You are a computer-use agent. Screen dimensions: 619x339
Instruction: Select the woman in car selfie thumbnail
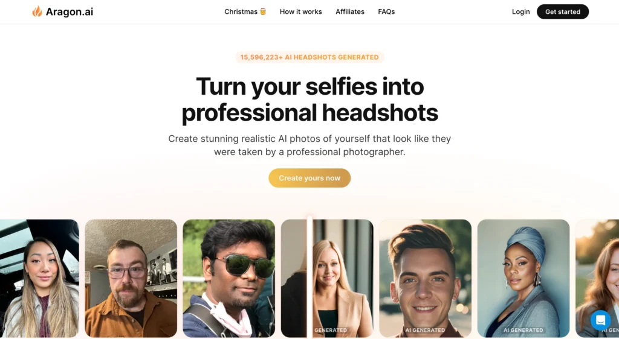[x=39, y=278]
